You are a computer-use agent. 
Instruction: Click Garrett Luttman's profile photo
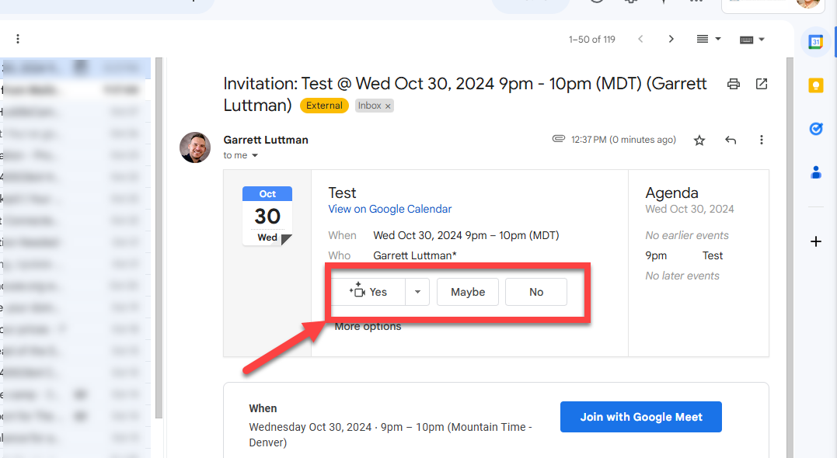[195, 147]
